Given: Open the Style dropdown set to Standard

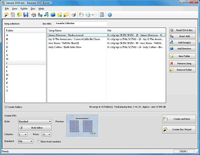Looking at the screenshot, I should [x=35, y=121].
